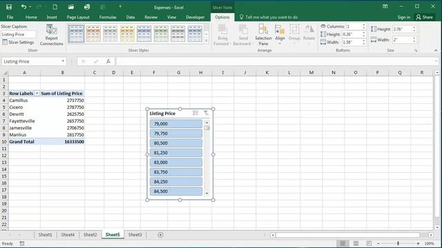Open a file via the folder icon
442x248 pixels.
click(70, 7)
